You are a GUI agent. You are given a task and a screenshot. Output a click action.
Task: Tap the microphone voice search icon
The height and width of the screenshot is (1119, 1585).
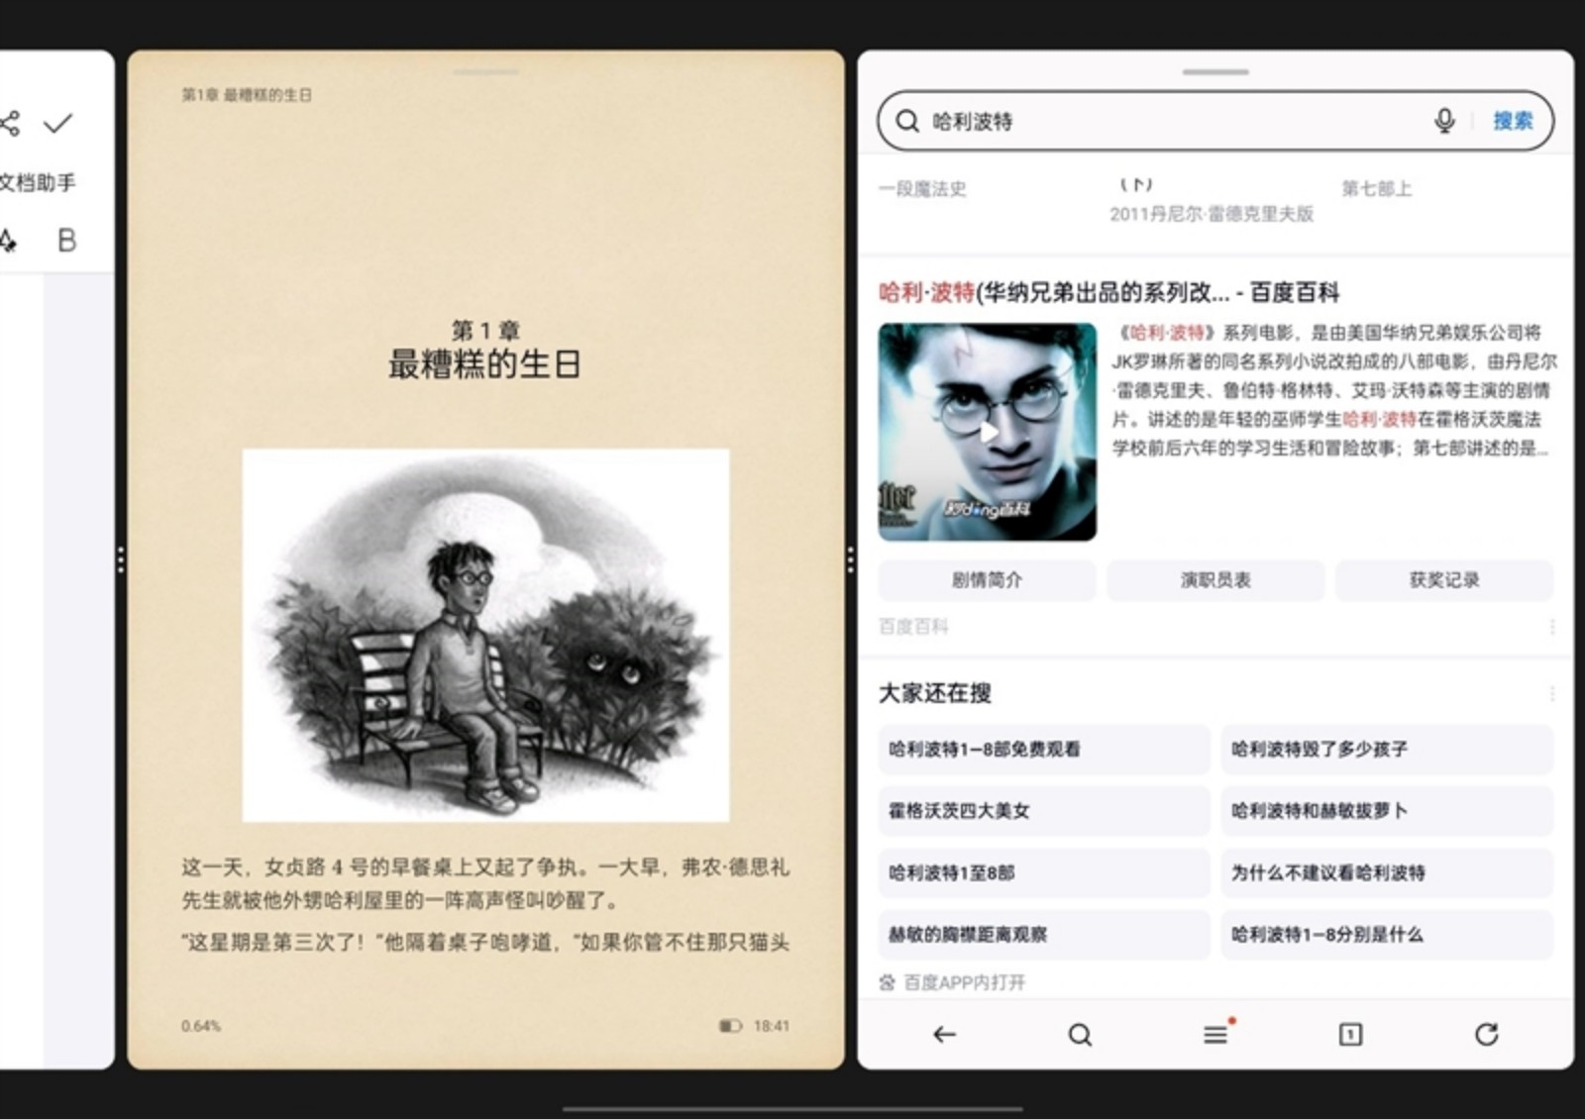click(1444, 121)
